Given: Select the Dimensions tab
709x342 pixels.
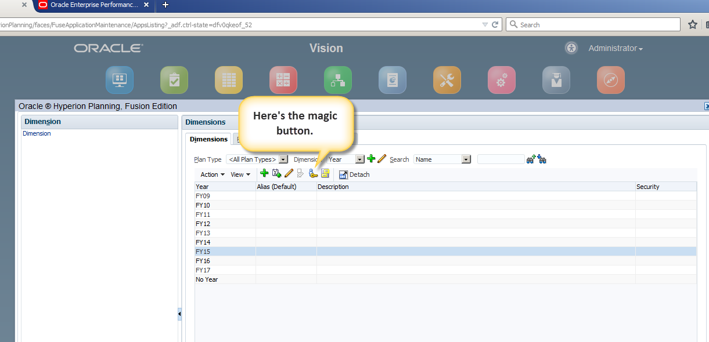Looking at the screenshot, I should pyautogui.click(x=208, y=139).
